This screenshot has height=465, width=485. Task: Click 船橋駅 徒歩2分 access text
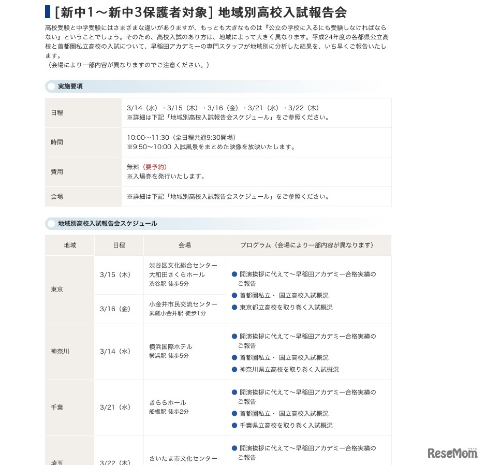(169, 412)
